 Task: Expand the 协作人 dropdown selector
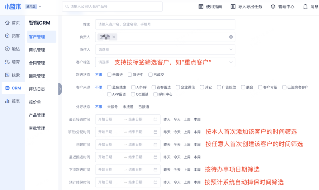pyautogui.click(x=231, y=50)
